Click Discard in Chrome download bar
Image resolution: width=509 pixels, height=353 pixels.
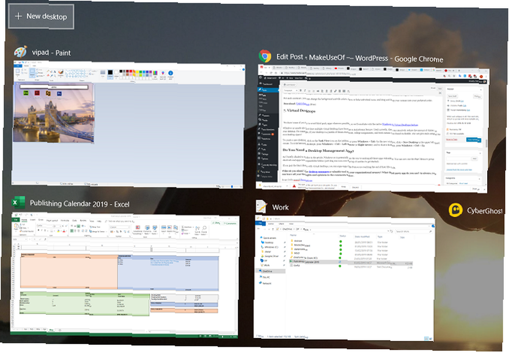pos(355,187)
